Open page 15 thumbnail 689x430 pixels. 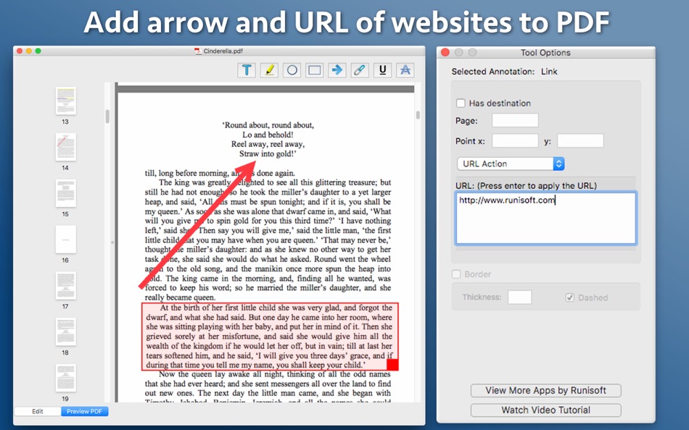tap(65, 193)
